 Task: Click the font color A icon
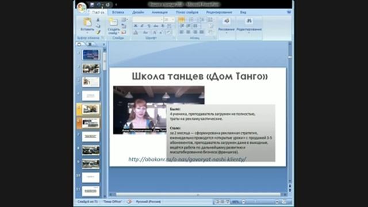tap(136, 32)
